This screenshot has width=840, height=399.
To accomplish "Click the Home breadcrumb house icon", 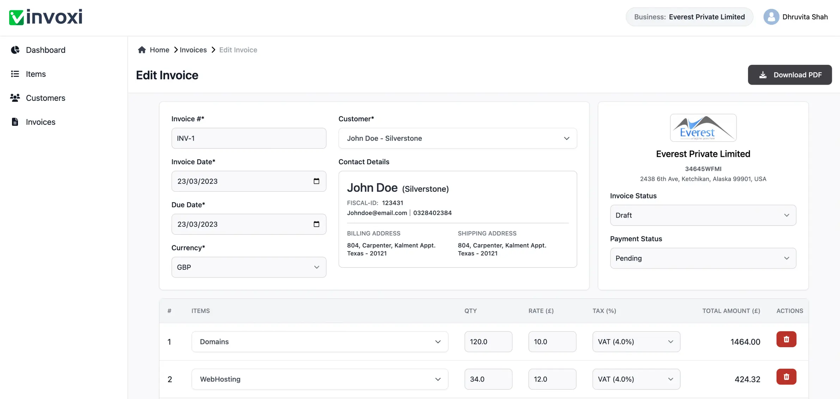I will click(142, 50).
